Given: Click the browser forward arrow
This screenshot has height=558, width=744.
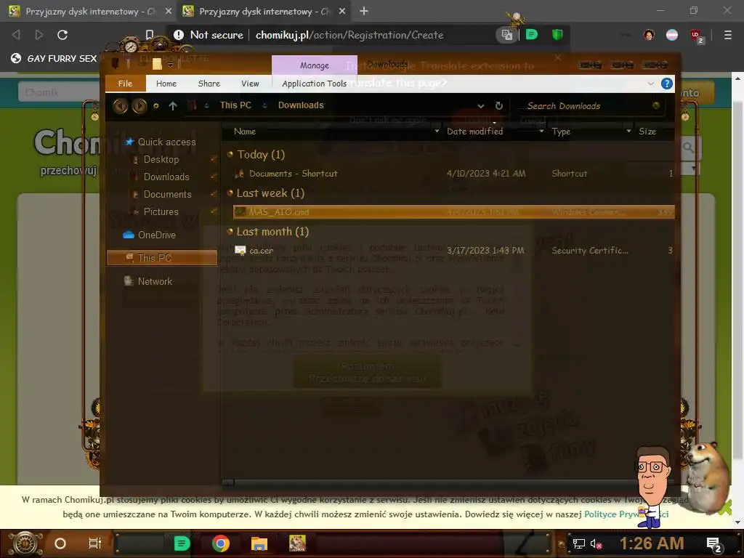Looking at the screenshot, I should pyautogui.click(x=39, y=35).
